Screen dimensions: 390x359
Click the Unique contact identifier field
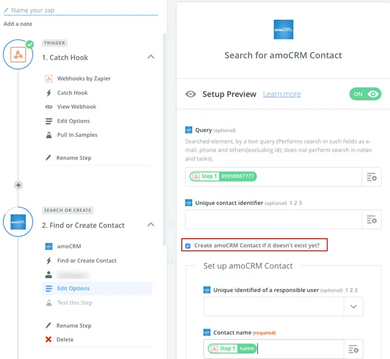(274, 219)
